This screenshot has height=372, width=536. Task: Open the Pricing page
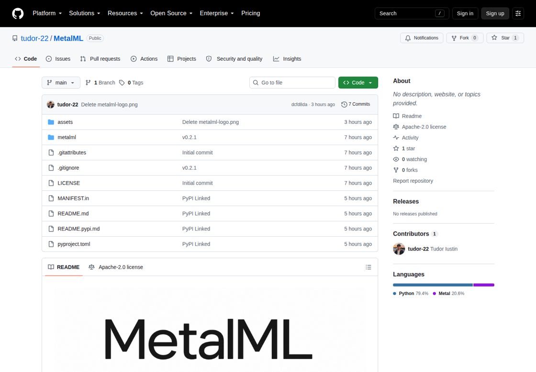pyautogui.click(x=251, y=13)
